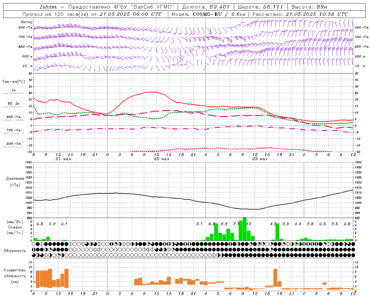Image resolution: width=370 pixels, height=296 pixels.
Task: Click the "23 мая" date label
Action: coord(260,159)
